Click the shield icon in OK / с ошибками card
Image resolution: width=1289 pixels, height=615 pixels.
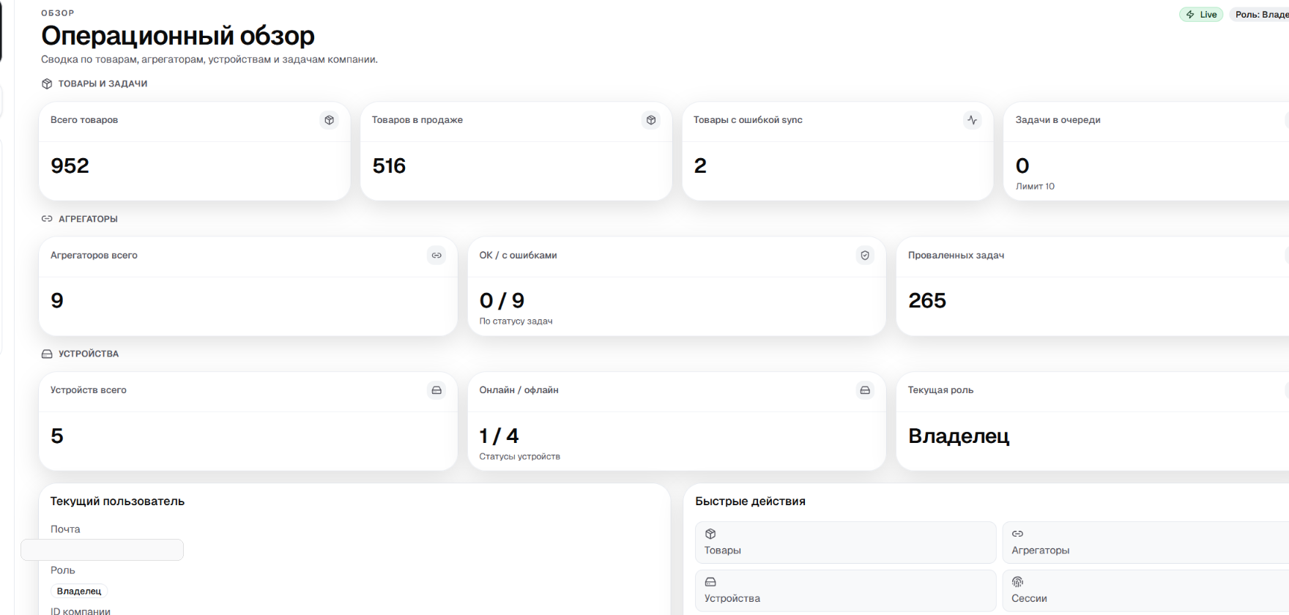point(865,256)
